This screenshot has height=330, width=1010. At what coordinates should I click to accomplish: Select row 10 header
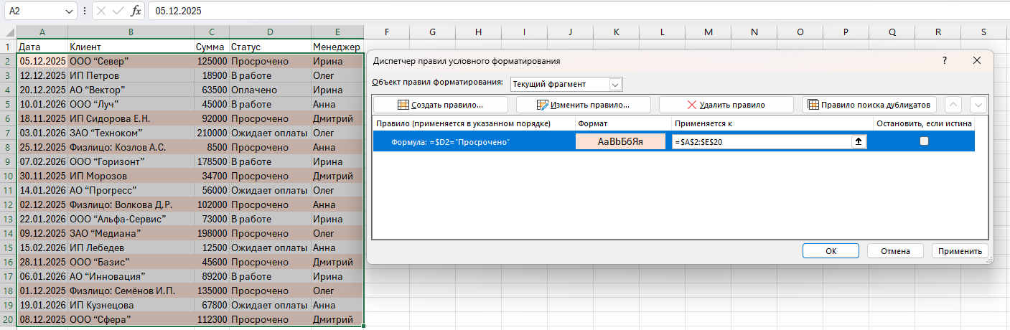pos(8,176)
